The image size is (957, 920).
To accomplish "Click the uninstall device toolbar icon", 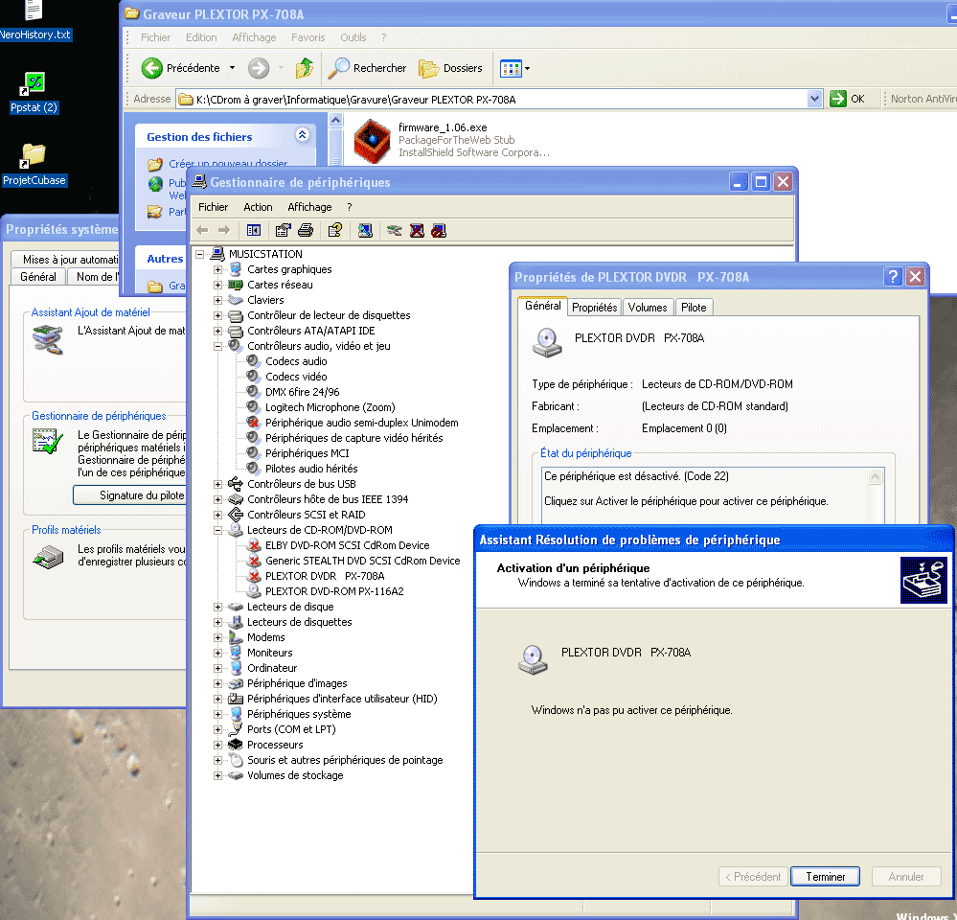I will pyautogui.click(x=417, y=230).
